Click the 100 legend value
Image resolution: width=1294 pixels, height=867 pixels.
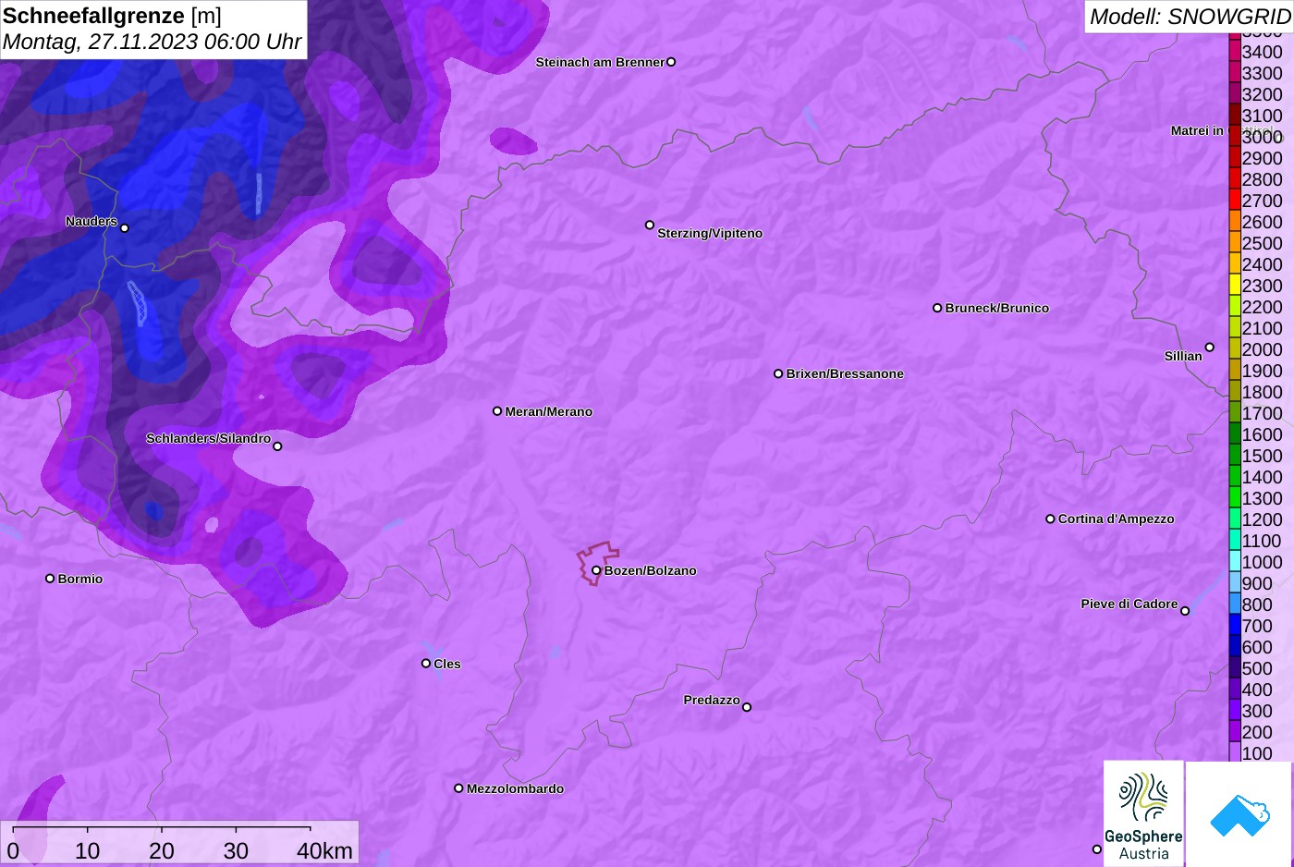(1257, 753)
